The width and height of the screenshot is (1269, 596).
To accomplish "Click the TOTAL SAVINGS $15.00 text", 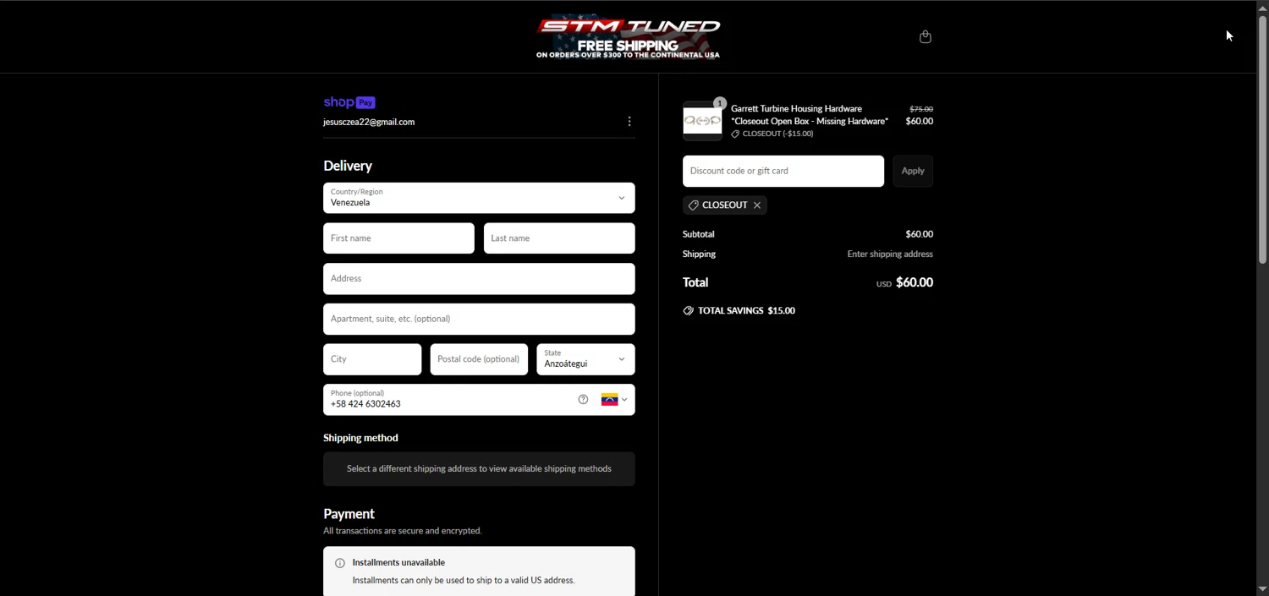I will point(746,311).
